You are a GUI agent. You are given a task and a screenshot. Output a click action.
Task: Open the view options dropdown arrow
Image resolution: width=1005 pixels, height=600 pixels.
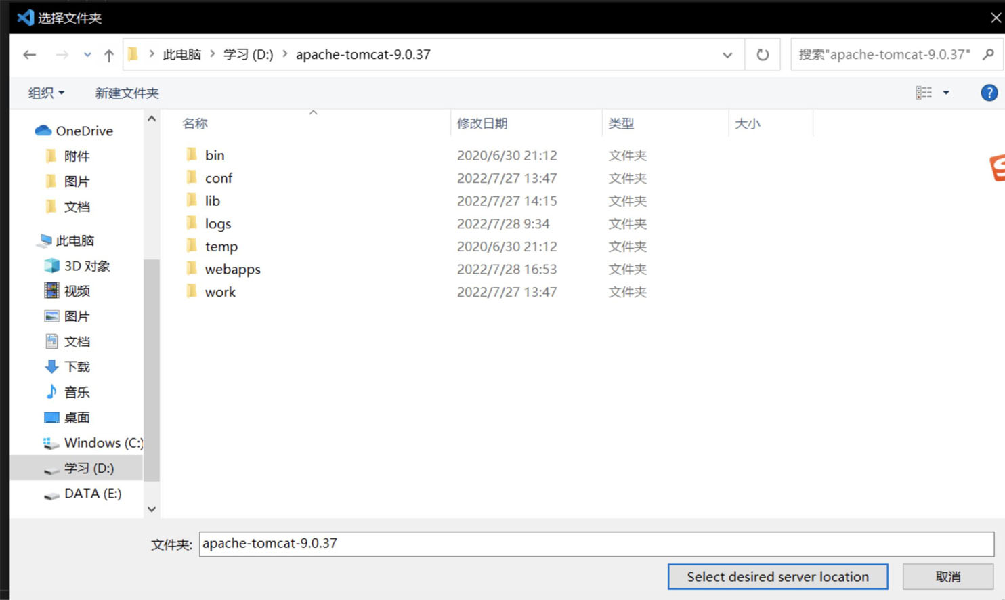(x=946, y=93)
